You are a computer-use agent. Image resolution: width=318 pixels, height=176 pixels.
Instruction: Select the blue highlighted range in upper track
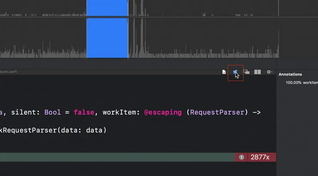[107, 8]
